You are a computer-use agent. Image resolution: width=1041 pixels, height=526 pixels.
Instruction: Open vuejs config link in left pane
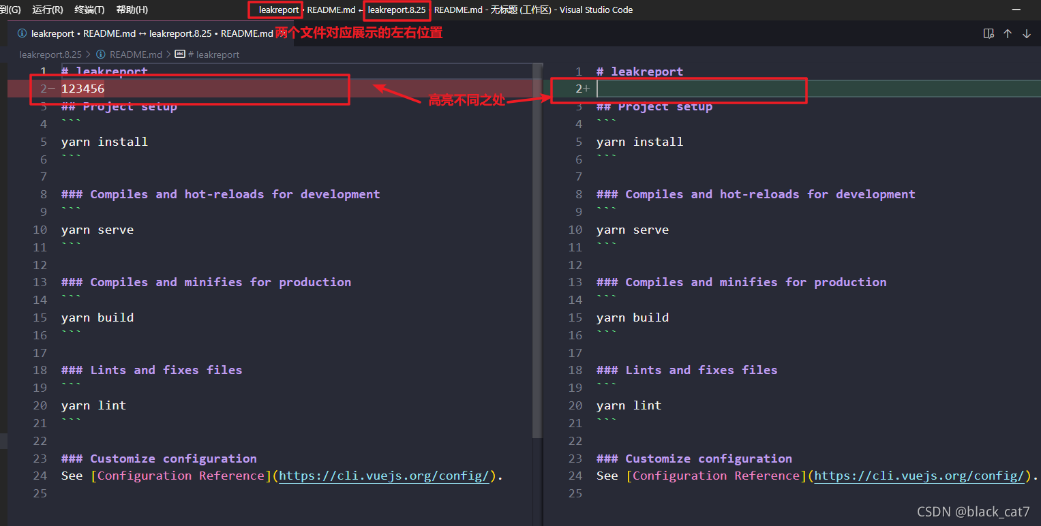pyautogui.click(x=384, y=476)
